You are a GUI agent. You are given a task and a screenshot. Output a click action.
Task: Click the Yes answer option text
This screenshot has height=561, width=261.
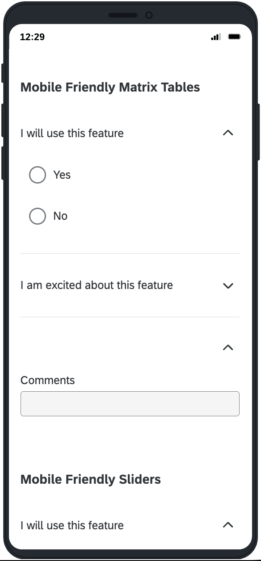[x=62, y=175]
